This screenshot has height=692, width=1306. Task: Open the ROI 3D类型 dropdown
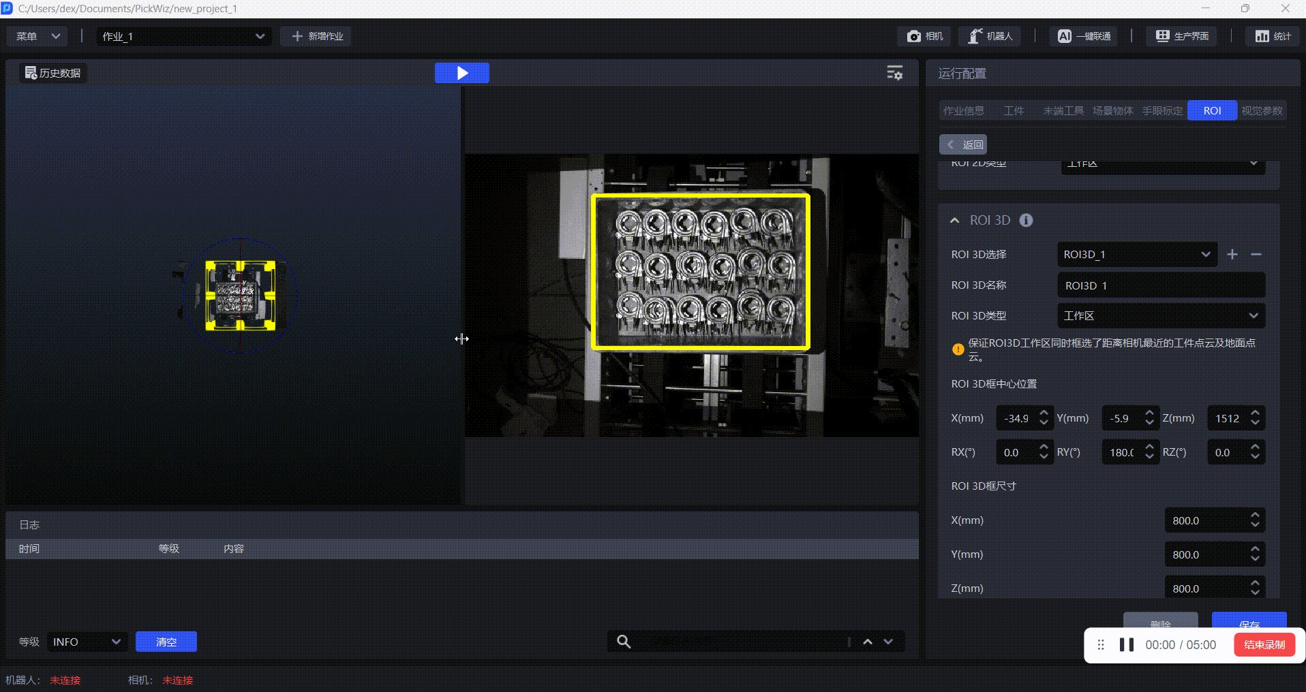point(1161,315)
